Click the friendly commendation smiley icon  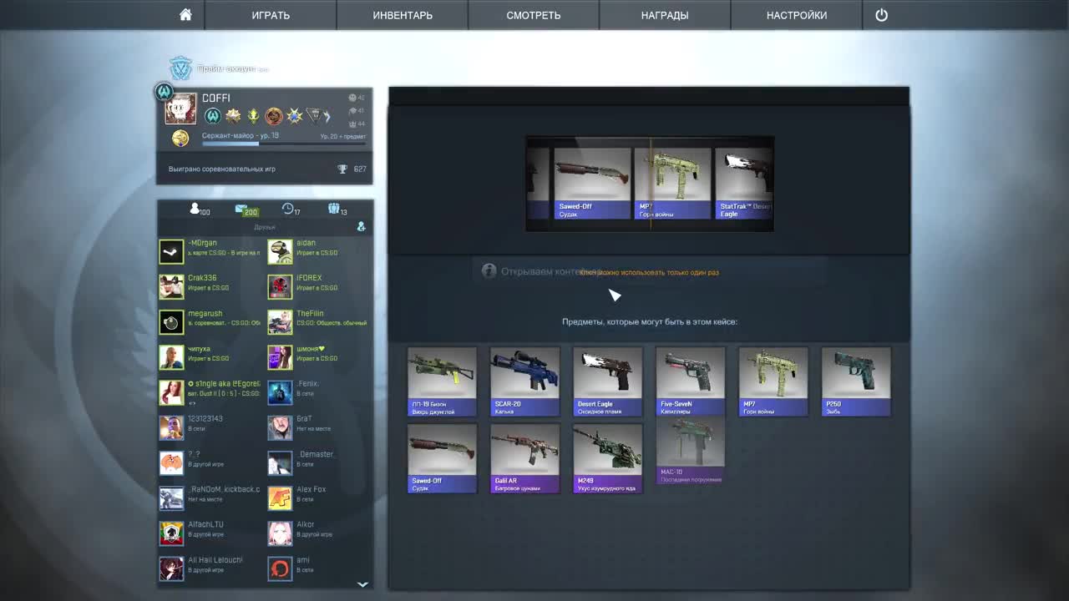point(352,98)
